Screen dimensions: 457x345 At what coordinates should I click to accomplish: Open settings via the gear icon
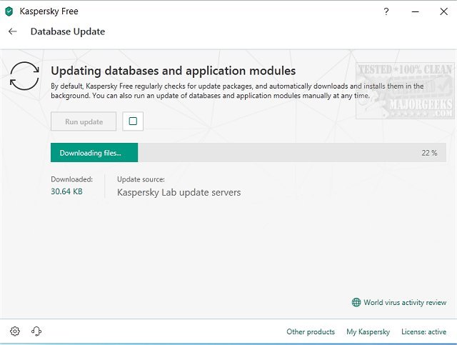(15, 331)
